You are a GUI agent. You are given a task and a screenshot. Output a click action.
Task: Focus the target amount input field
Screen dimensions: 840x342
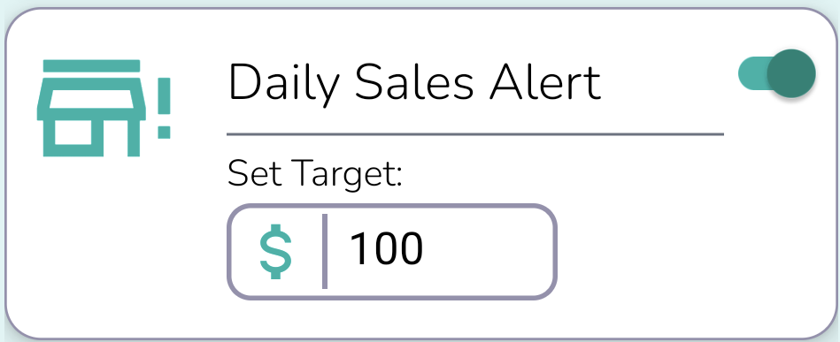(392, 252)
